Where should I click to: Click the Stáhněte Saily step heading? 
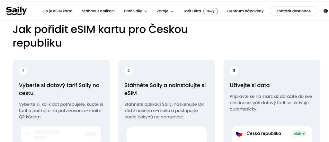click(x=165, y=89)
